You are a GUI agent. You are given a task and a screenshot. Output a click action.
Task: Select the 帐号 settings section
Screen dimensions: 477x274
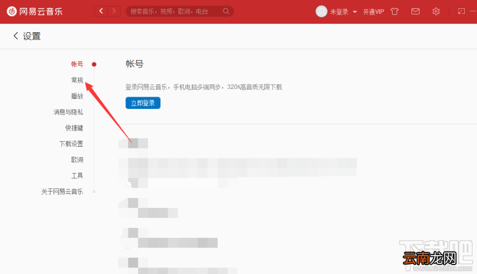click(77, 64)
